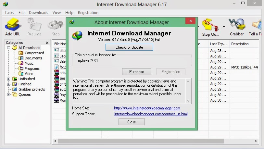Minimize the Internet Download Manager window
This screenshot has width=264, height=149.
pos(234,4)
